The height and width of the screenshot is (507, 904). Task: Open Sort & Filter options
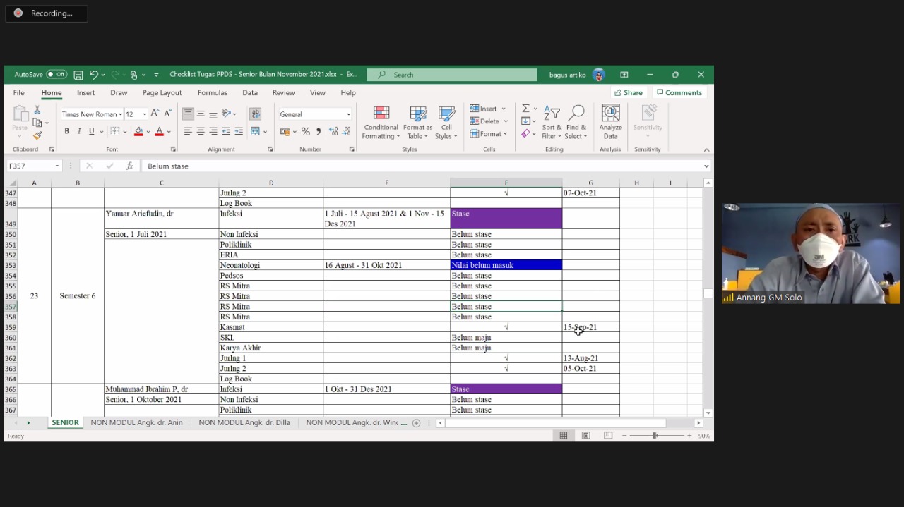click(552, 122)
